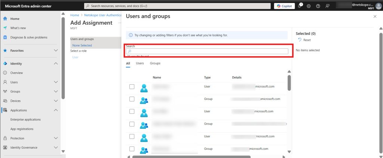
Task: Click the Favorites star icon
Action: click(5, 51)
